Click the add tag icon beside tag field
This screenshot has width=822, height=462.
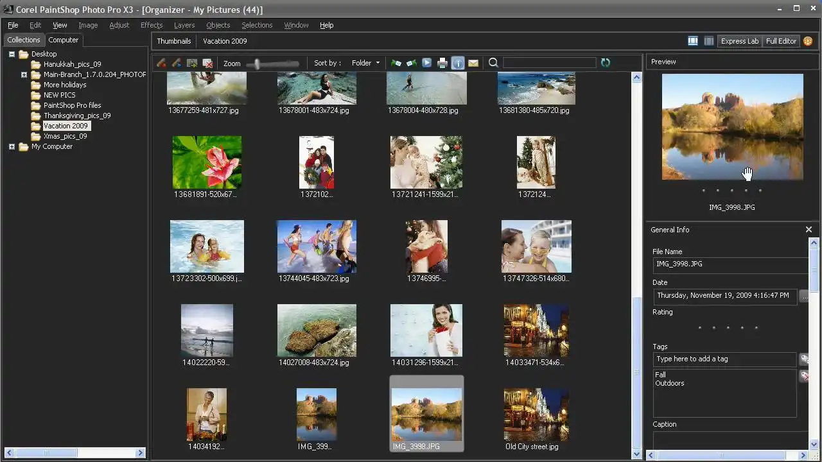(803, 359)
